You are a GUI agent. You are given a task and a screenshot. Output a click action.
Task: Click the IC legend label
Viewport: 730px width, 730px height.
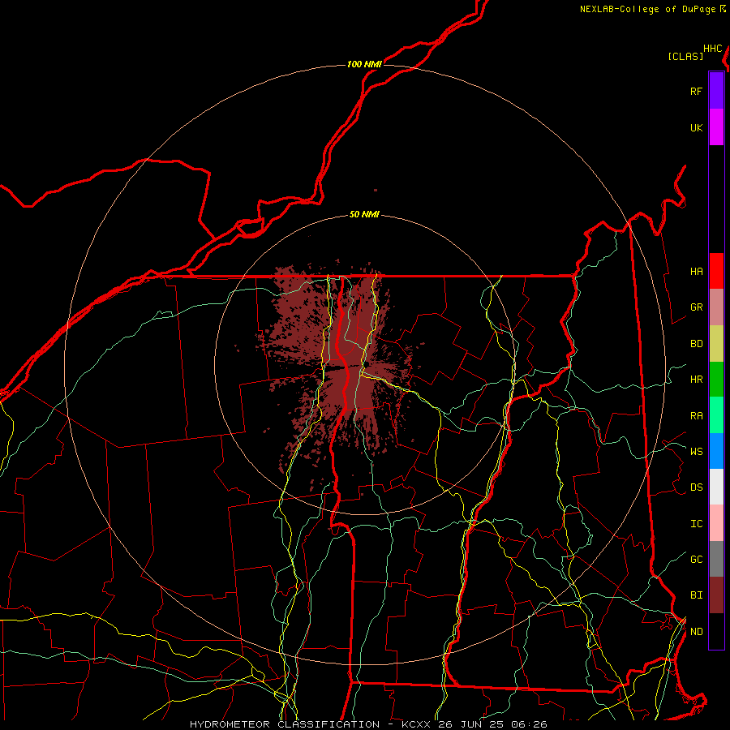696,524
